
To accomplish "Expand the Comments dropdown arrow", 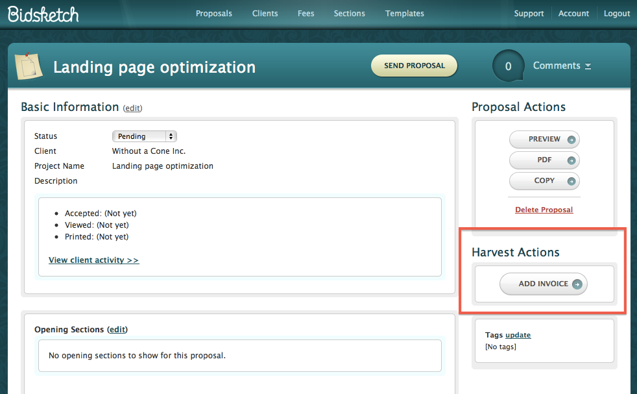I will 588,66.
